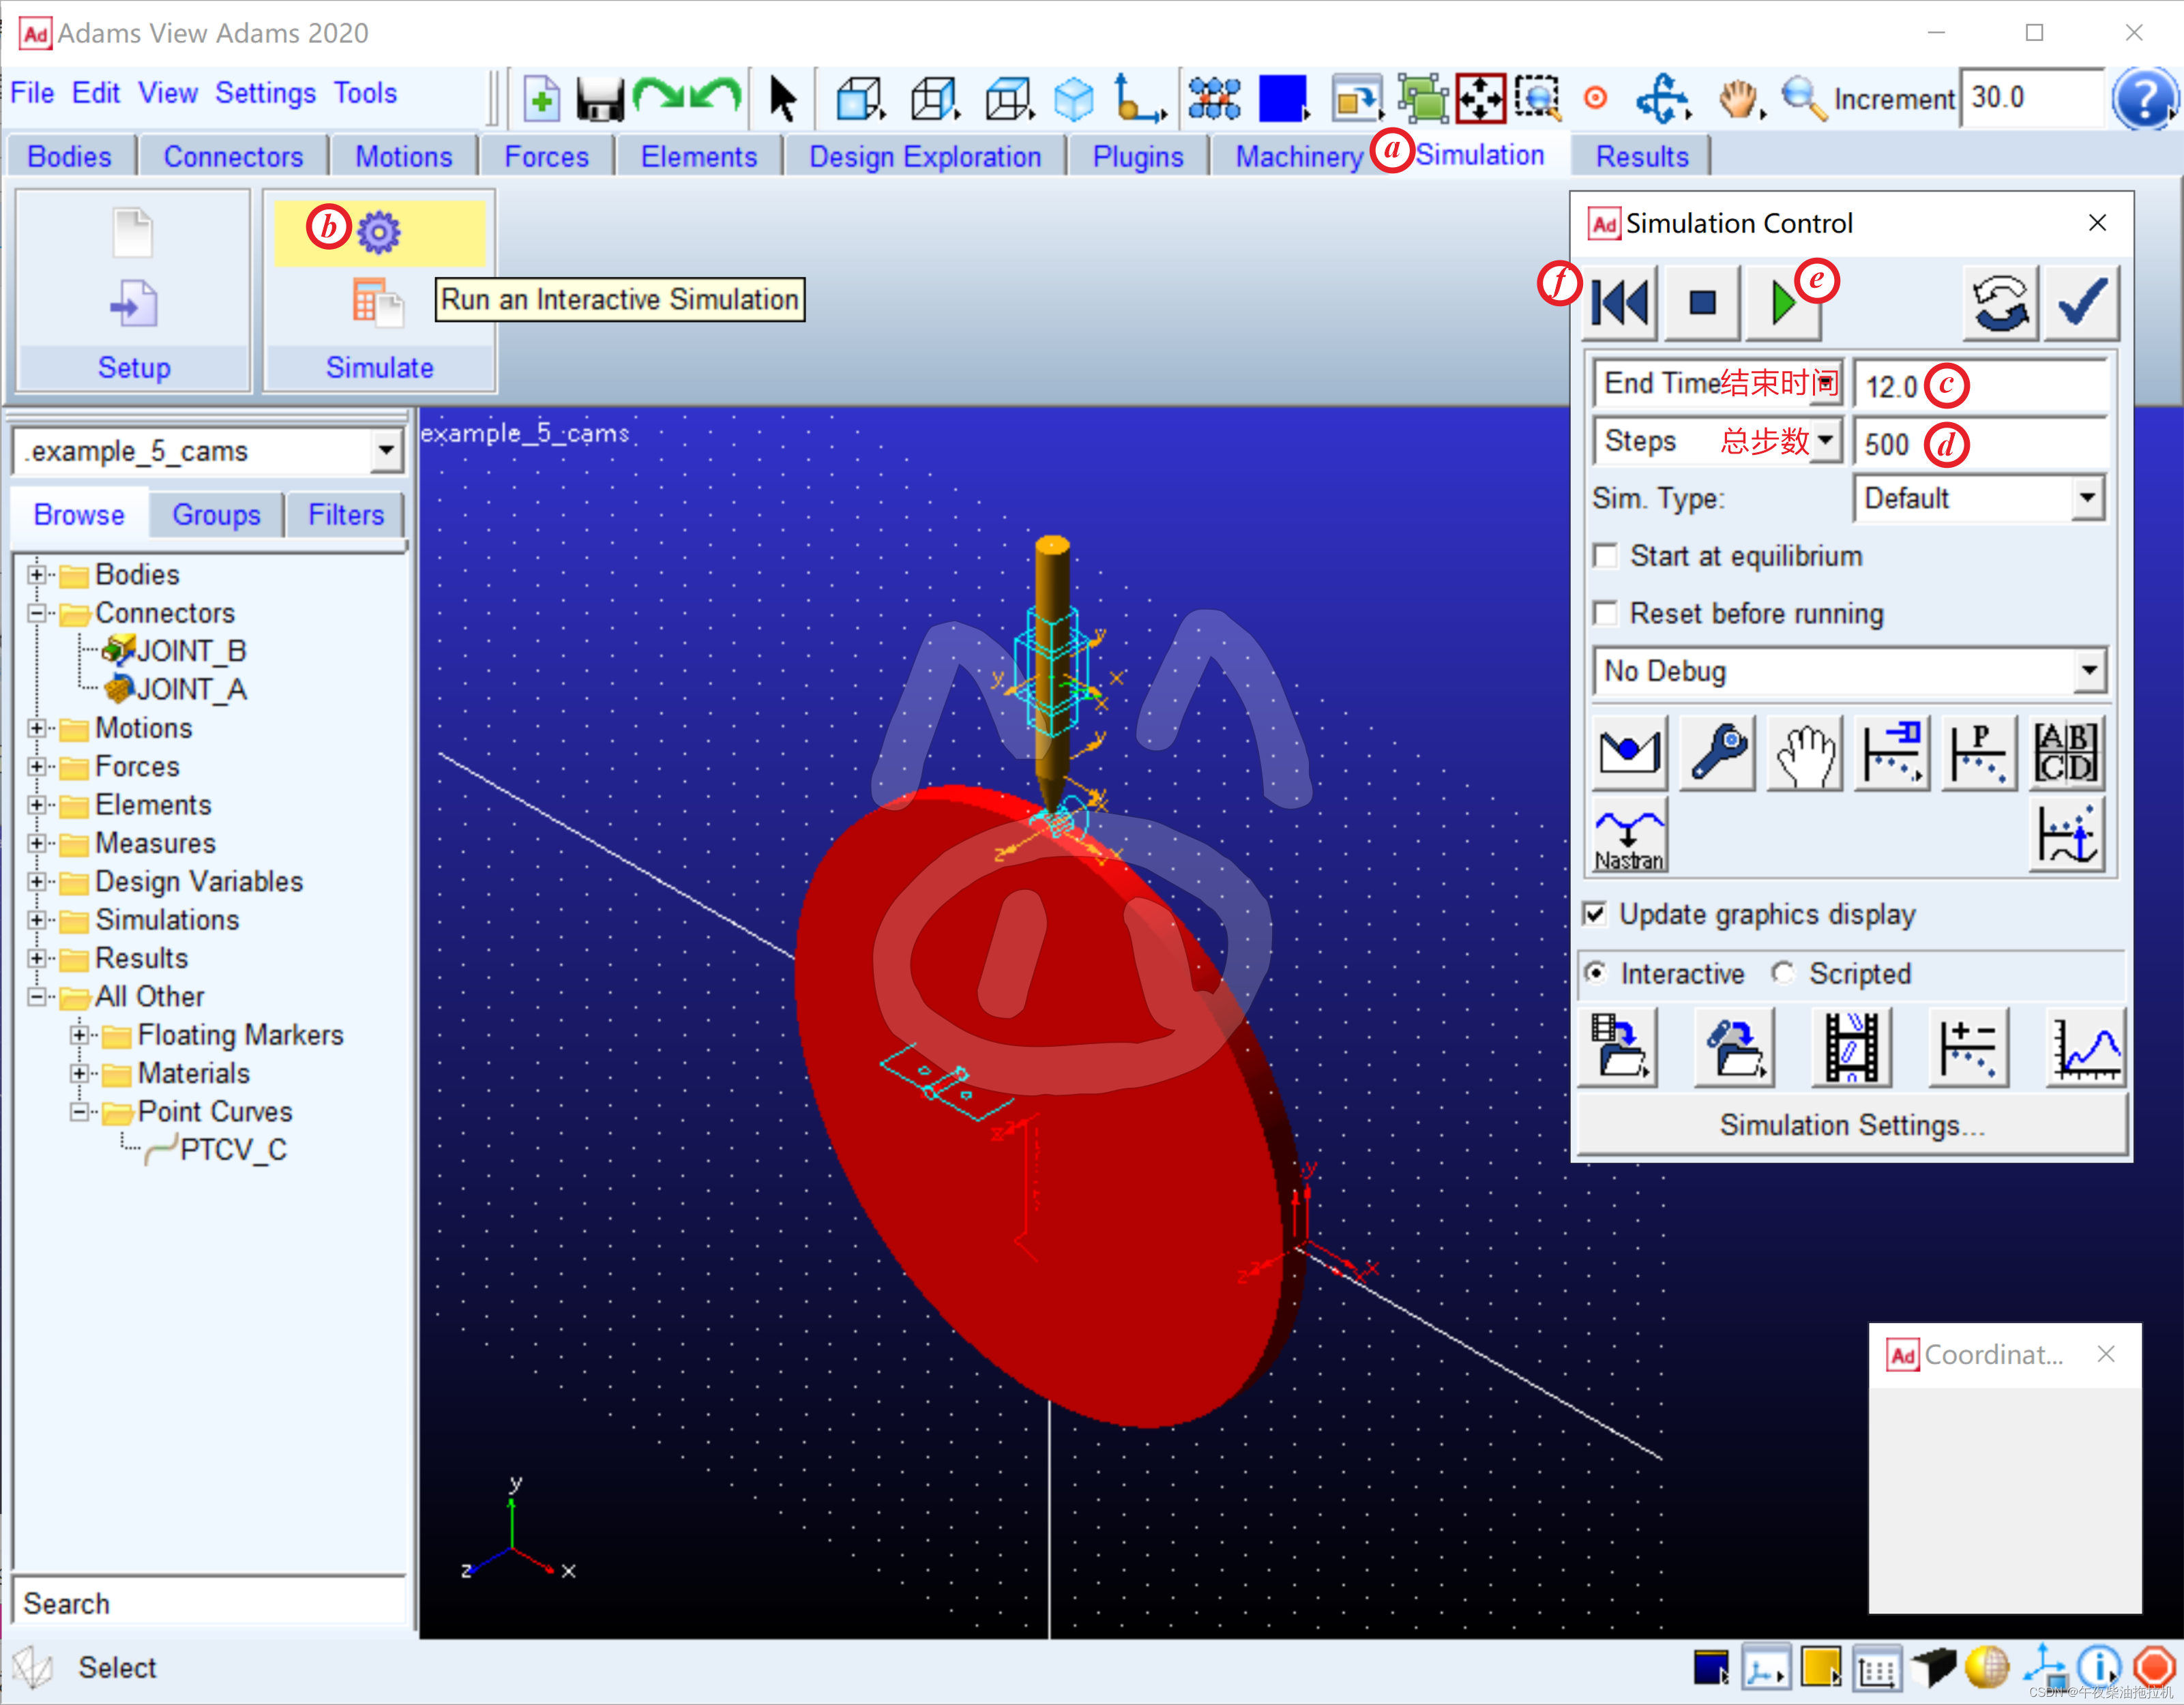Image resolution: width=2184 pixels, height=1705 pixels.
Task: Open the No Debug dropdown
Action: click(2089, 671)
